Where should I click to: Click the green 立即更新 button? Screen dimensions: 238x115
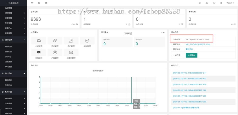coord(191,55)
